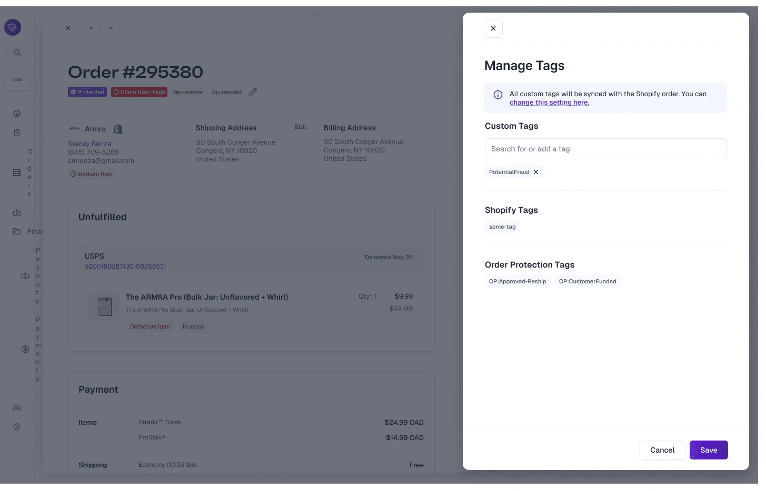Click the shield logo atop the sidebar
This screenshot has height=491, width=766.
(x=12, y=27)
